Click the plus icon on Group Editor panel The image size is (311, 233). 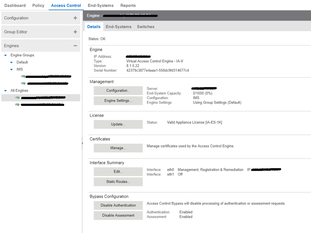pyautogui.click(x=75, y=32)
